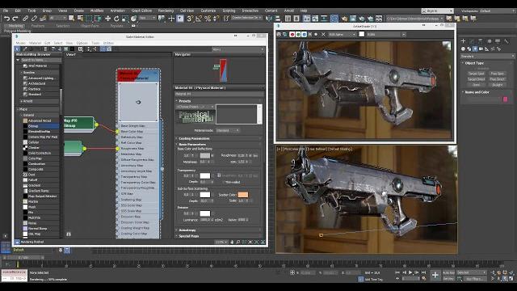
Task: Select the Bitmap entry in map browser
Action: 40,126
